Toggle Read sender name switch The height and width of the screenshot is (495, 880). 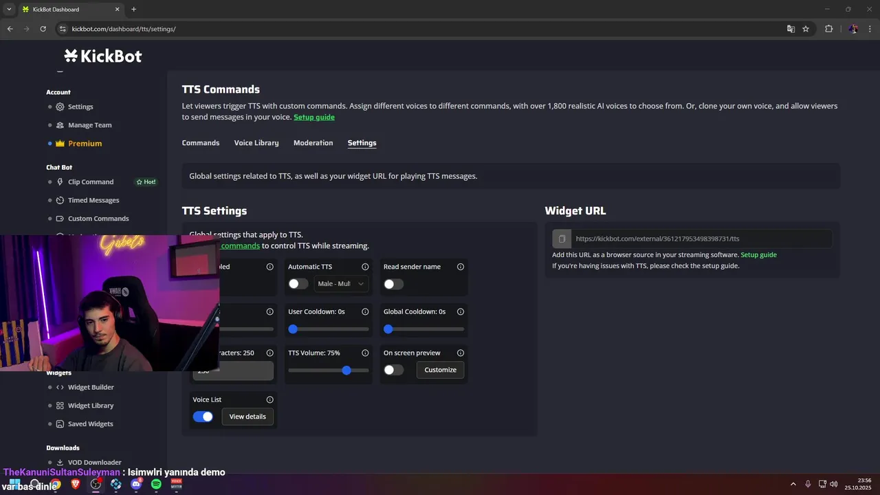coord(393,284)
